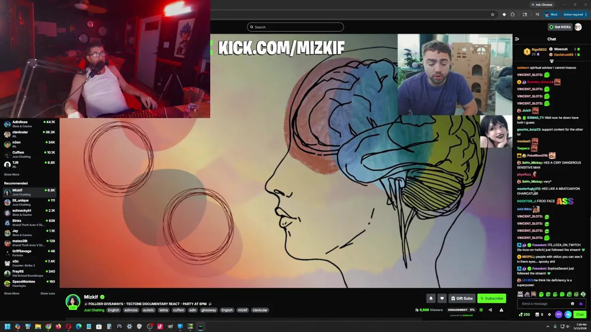The height and width of the screenshot is (332, 591).
Task: Select the giveaway tag
Action: pos(209,310)
